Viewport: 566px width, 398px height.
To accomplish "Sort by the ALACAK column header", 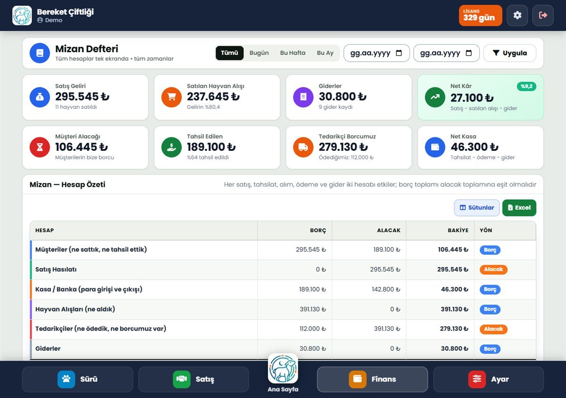I will point(369,231).
